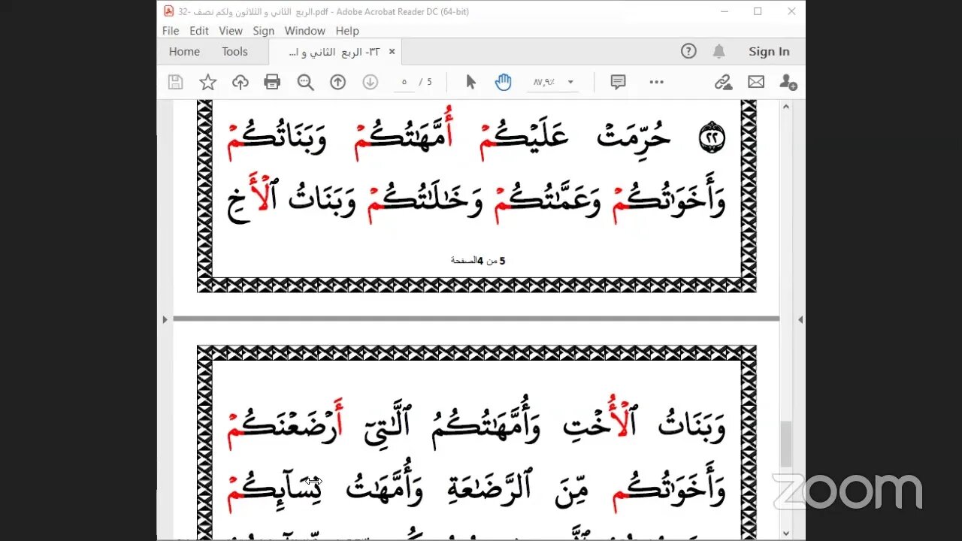
Task: Click the vertical scrollbar thumb
Action: (786, 445)
